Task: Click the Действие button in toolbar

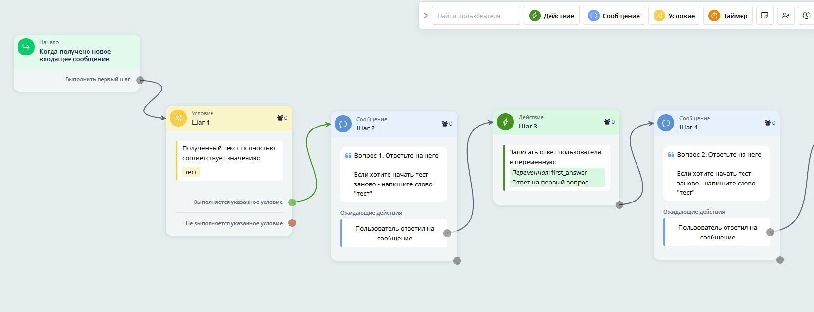Action: 551,16
